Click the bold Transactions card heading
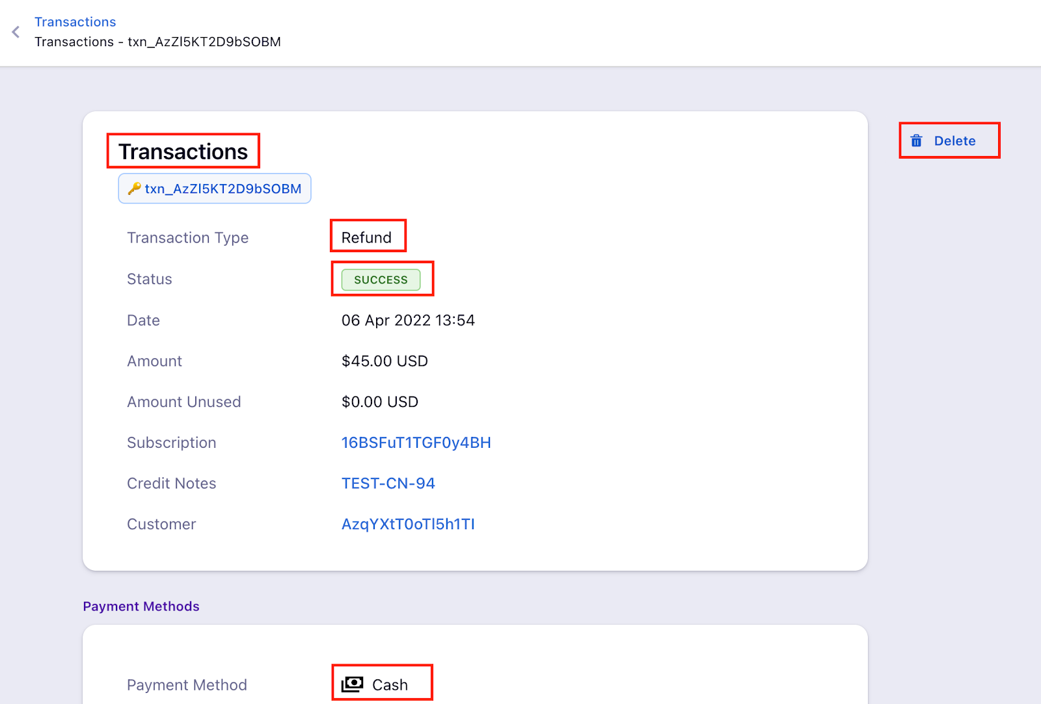The width and height of the screenshot is (1041, 704). [x=183, y=151]
